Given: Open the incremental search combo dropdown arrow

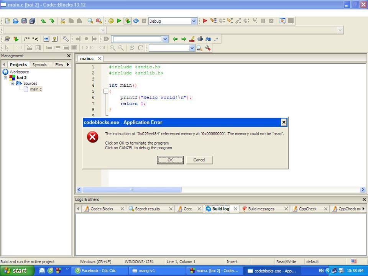Looking at the screenshot, I should pyautogui.click(x=165, y=39).
